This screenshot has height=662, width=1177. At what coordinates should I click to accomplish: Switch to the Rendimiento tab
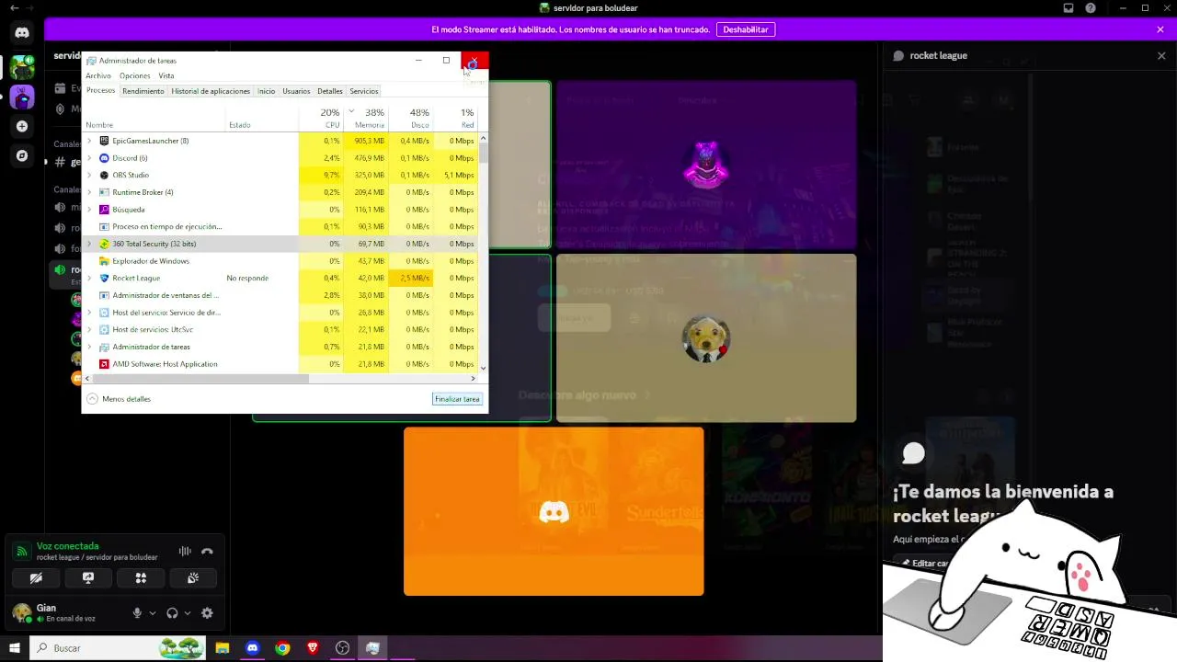tap(143, 91)
